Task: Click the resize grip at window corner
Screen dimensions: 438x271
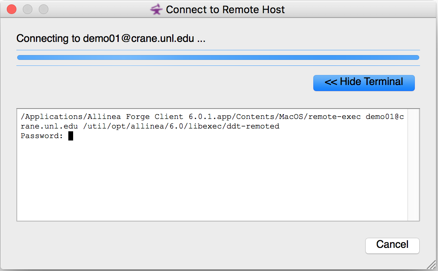Action: pyautogui.click(x=432, y=265)
